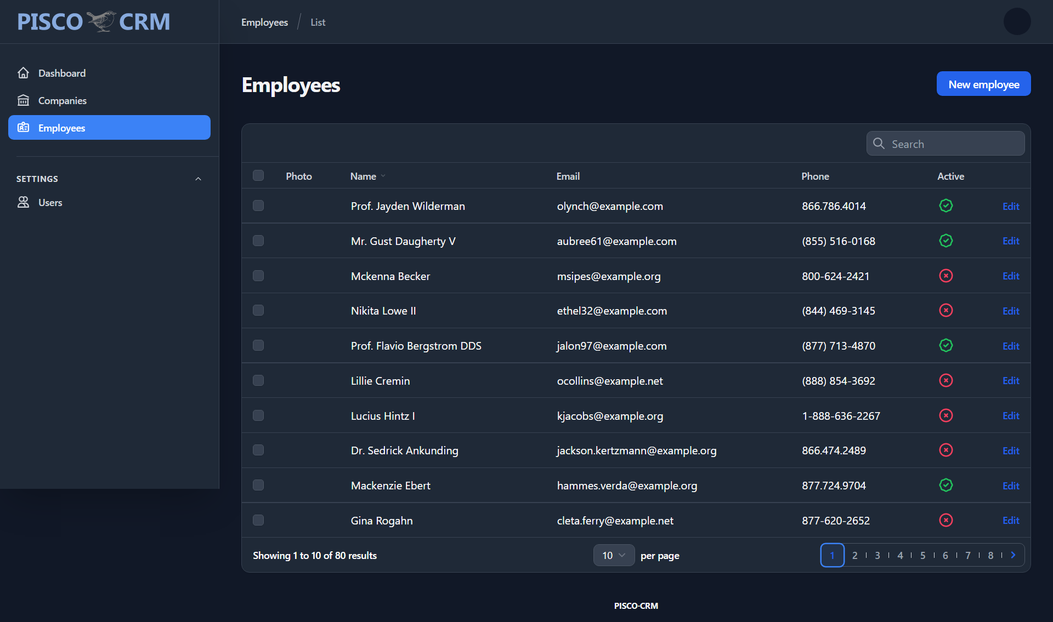This screenshot has height=622, width=1053.
Task: Click the New employee button
Action: (983, 84)
